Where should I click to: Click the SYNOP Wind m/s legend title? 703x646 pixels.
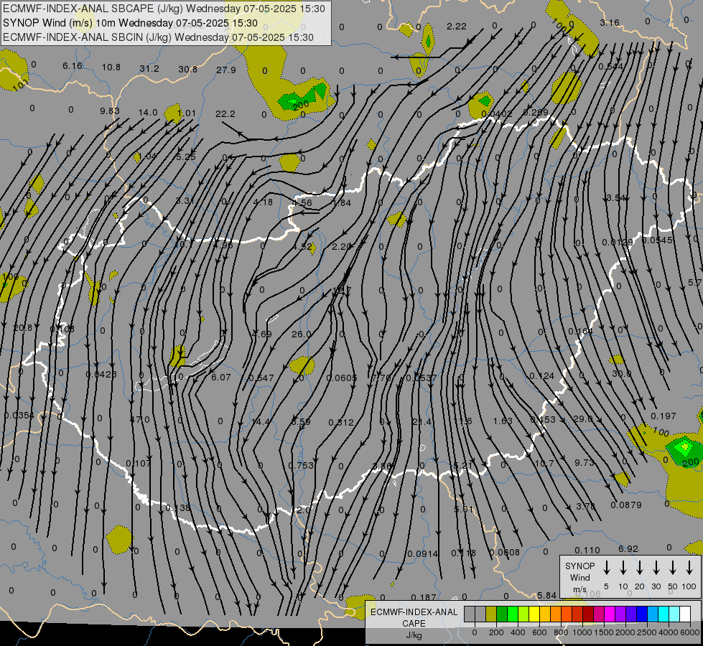click(579, 577)
